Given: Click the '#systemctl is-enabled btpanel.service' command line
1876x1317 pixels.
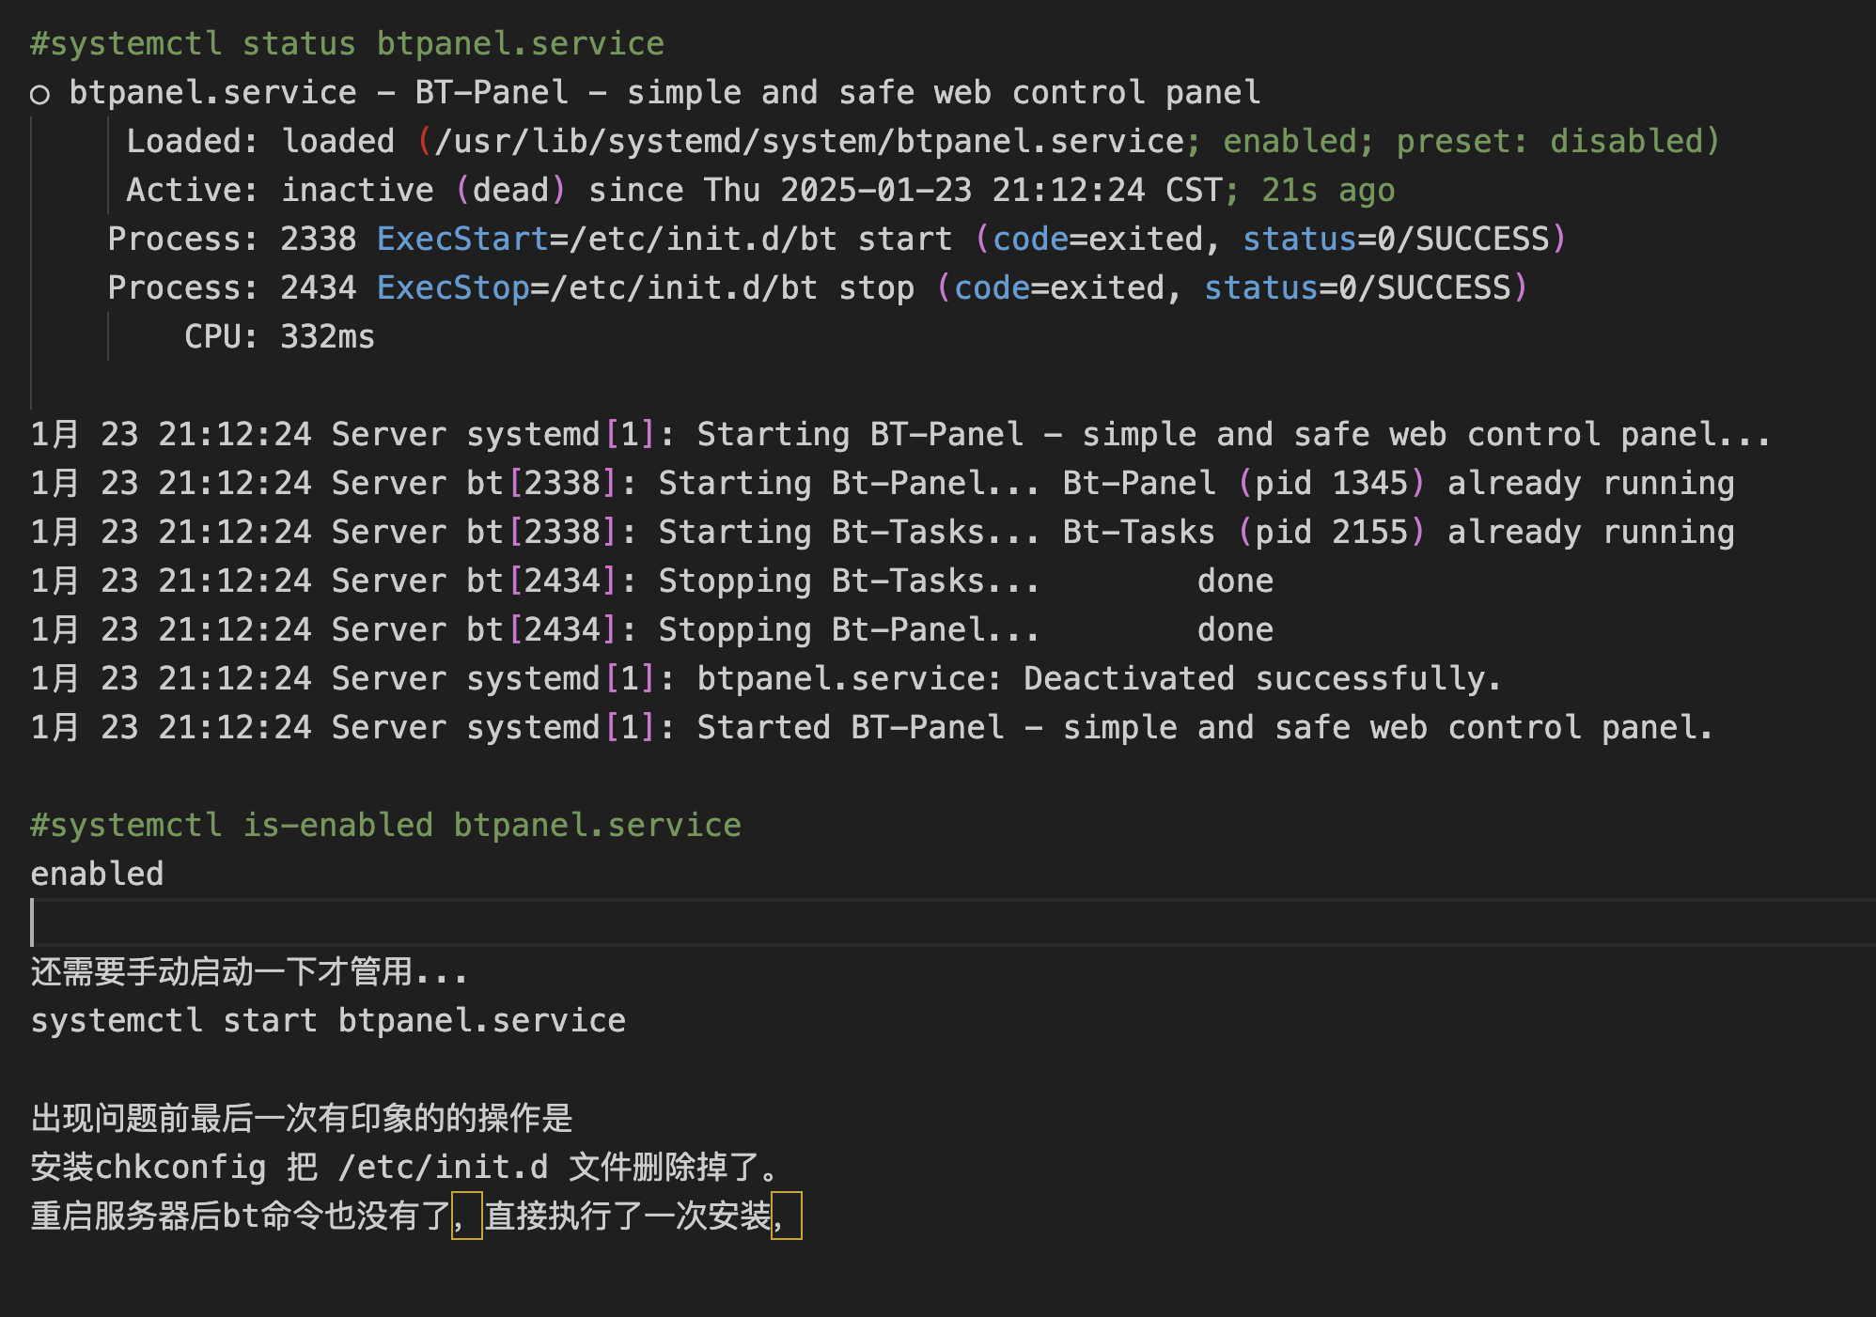Looking at the screenshot, I should 385,825.
